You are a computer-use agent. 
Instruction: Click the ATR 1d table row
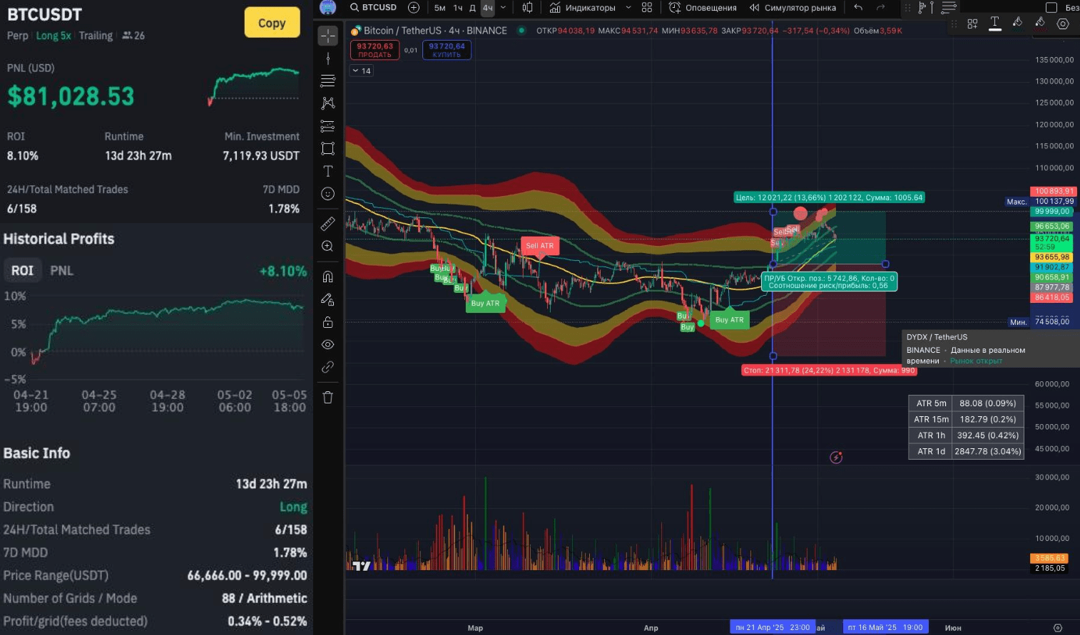[966, 451]
